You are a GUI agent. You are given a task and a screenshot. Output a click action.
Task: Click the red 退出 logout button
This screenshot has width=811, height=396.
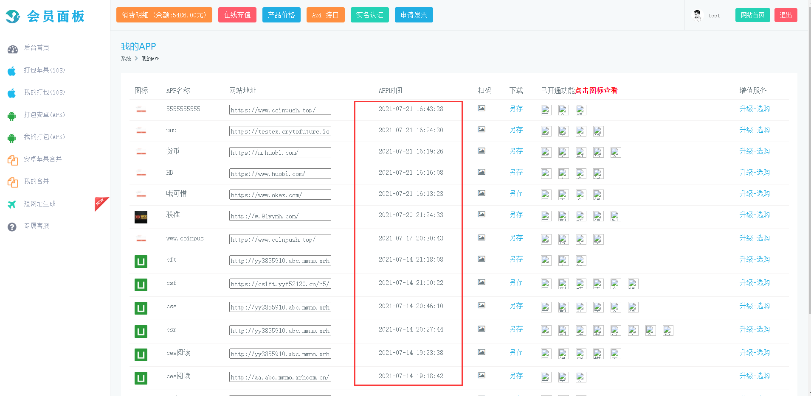[x=786, y=15]
